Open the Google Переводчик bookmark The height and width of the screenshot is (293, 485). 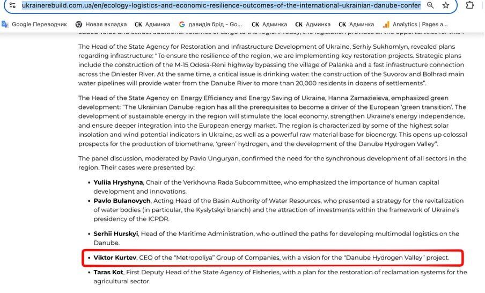34,24
